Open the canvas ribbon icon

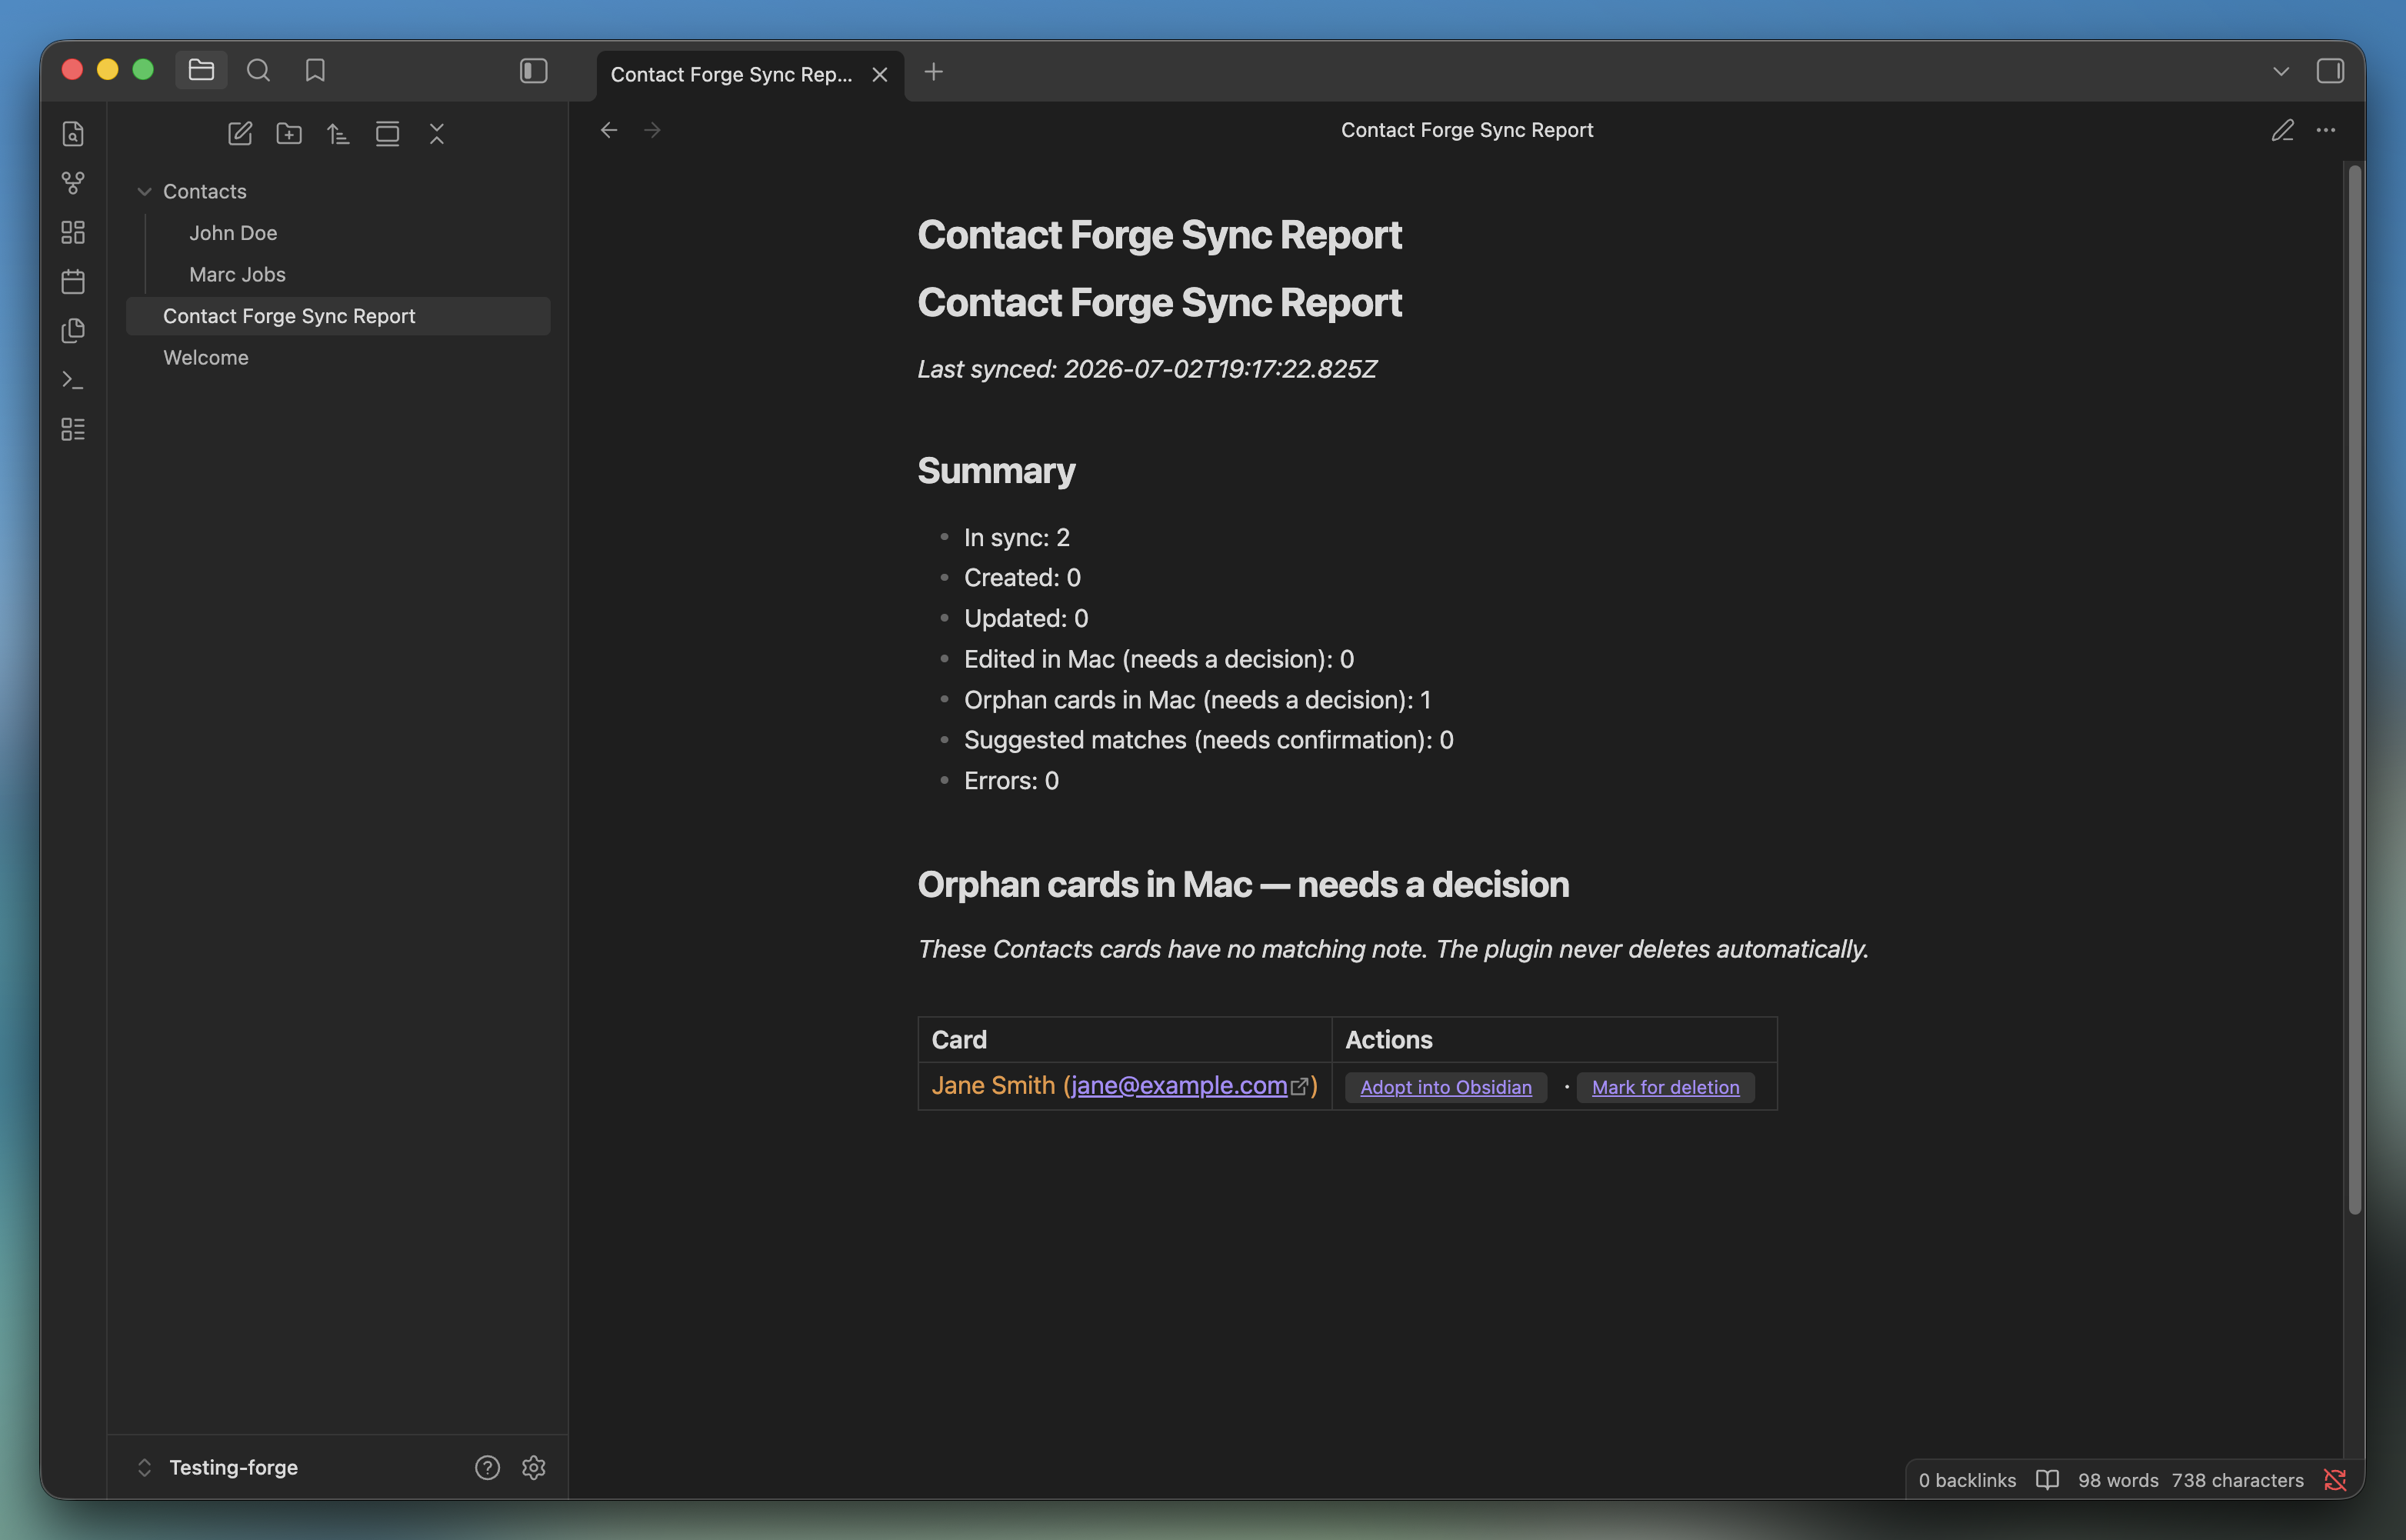point(73,232)
